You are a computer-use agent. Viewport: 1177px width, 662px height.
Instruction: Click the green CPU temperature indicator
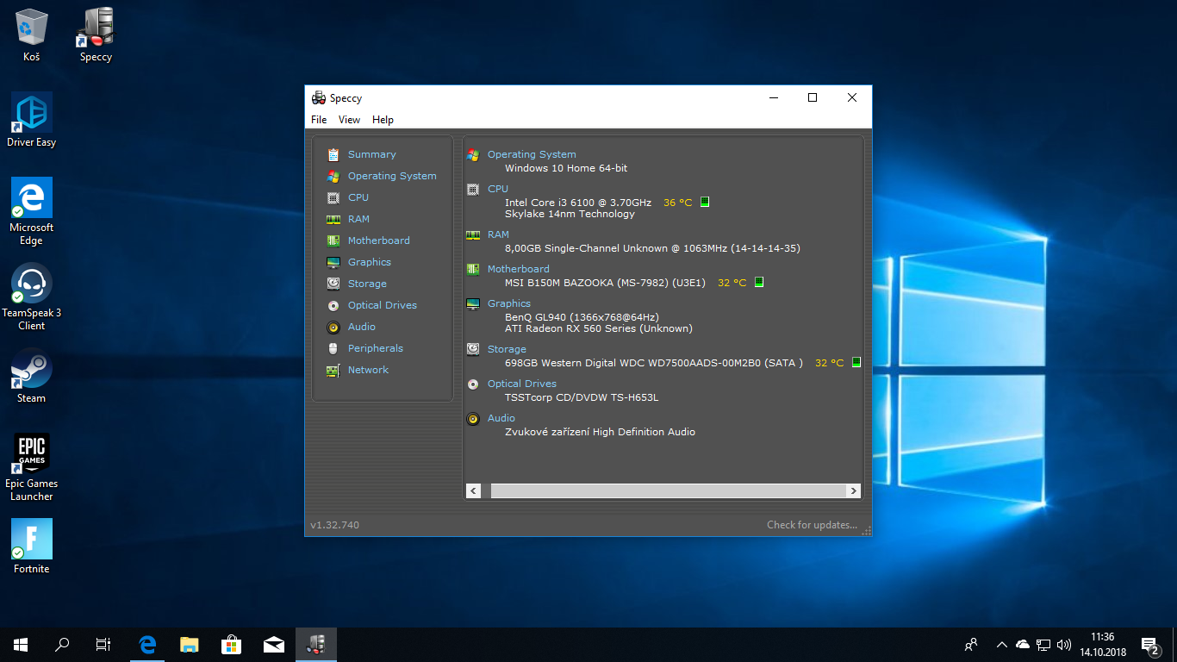[705, 203]
